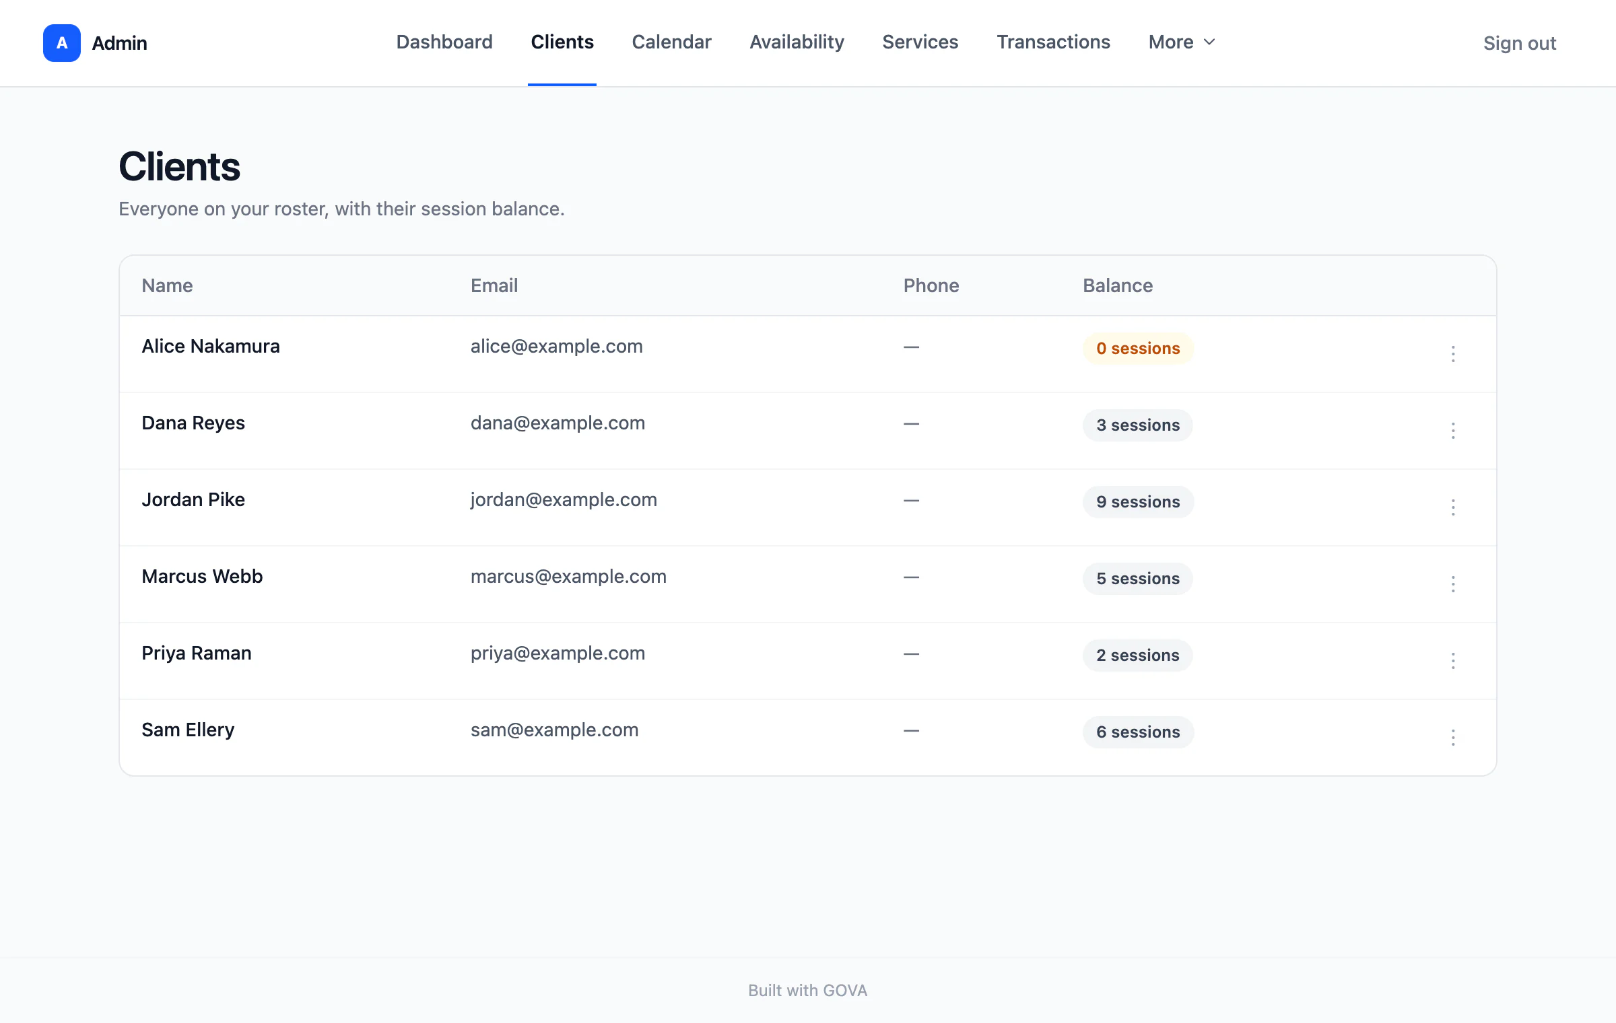Select the Sam Ellery name cell
The image size is (1616, 1023).
(x=188, y=730)
